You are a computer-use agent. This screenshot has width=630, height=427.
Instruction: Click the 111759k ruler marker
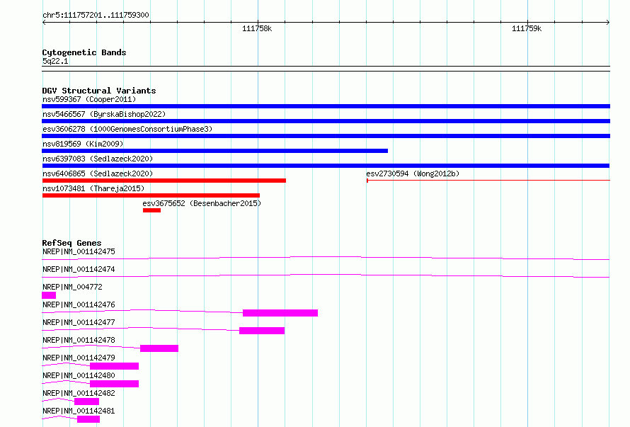(527, 28)
